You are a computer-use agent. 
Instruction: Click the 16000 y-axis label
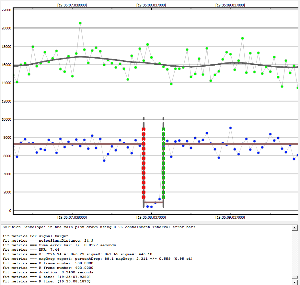[x=6, y=65]
